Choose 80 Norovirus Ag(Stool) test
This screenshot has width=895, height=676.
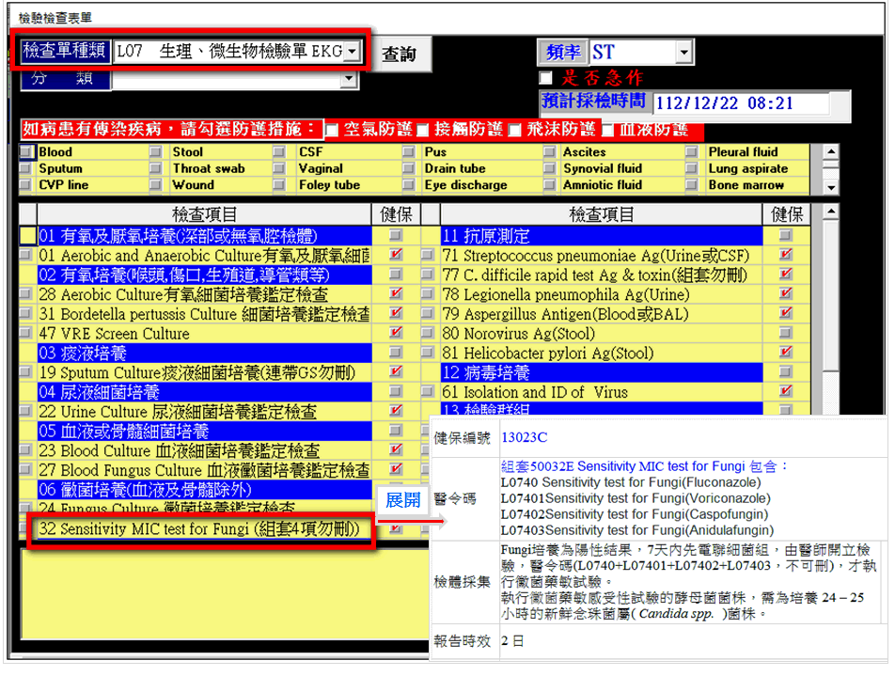(518, 334)
